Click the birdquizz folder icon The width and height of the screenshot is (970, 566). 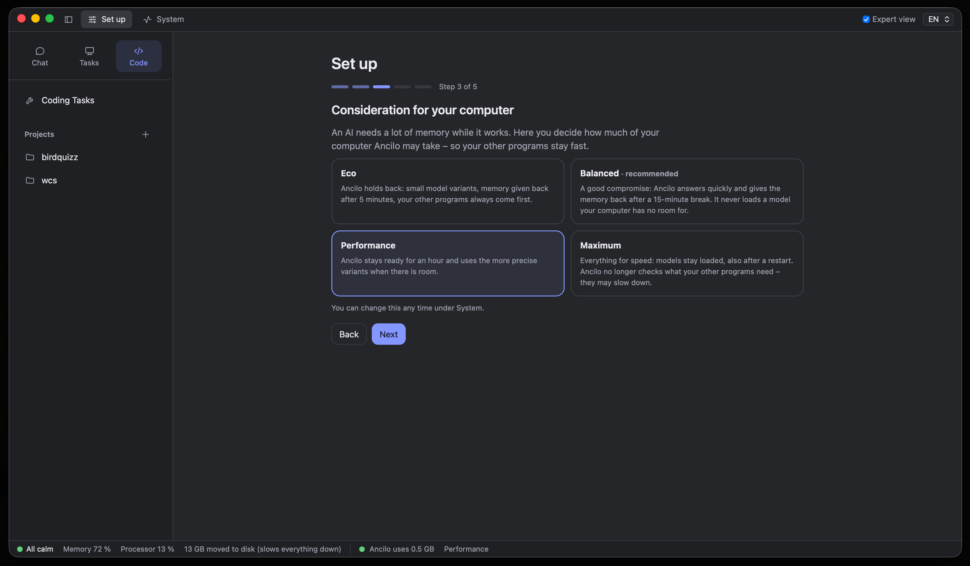coord(30,157)
